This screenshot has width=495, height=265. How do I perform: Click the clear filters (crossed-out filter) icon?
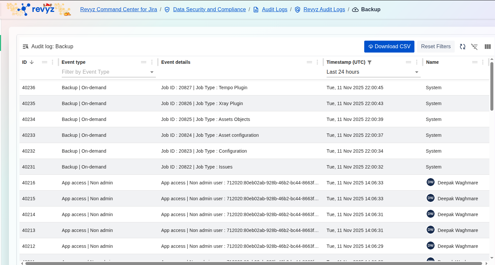(x=475, y=47)
